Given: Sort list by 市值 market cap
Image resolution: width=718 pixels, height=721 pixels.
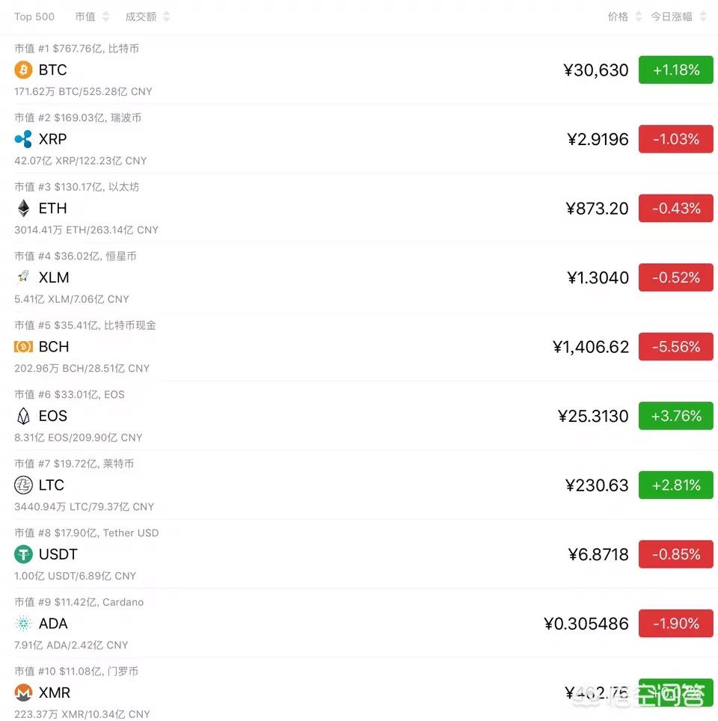Looking at the screenshot, I should pos(92,16).
